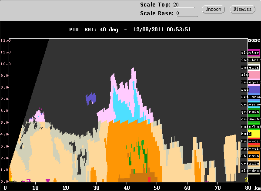Click the Scale Top label

coord(155,5)
